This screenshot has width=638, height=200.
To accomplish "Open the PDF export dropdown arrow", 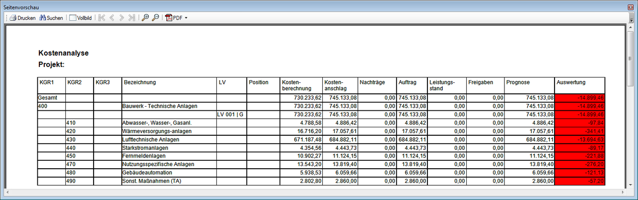I will 186,18.
